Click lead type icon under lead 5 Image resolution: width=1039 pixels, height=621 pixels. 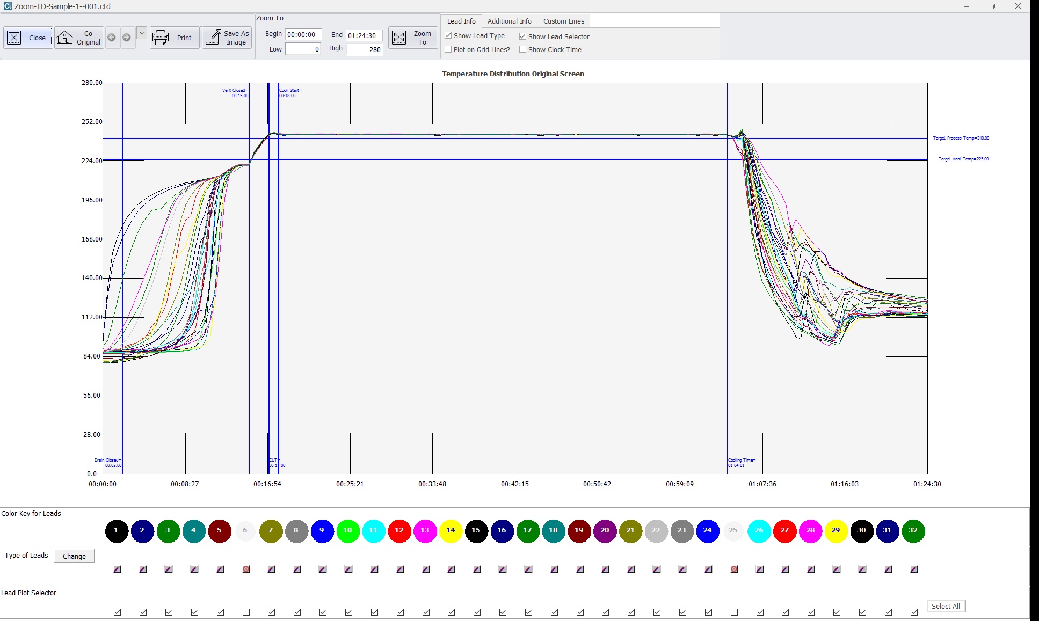tap(220, 569)
